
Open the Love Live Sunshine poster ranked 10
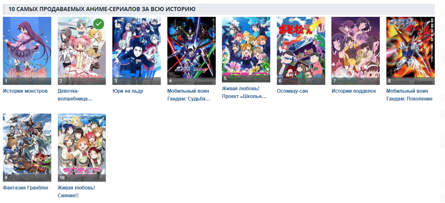(x=82, y=148)
